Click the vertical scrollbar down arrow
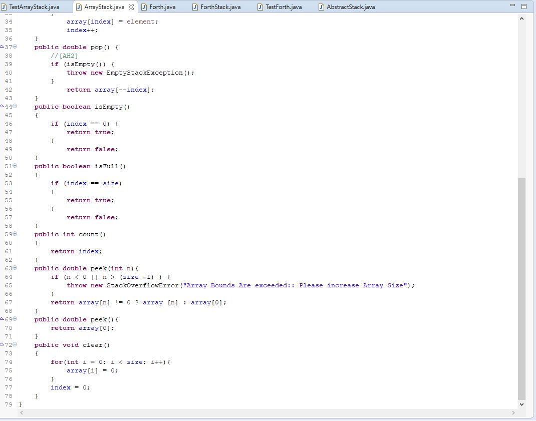 pyautogui.click(x=521, y=404)
